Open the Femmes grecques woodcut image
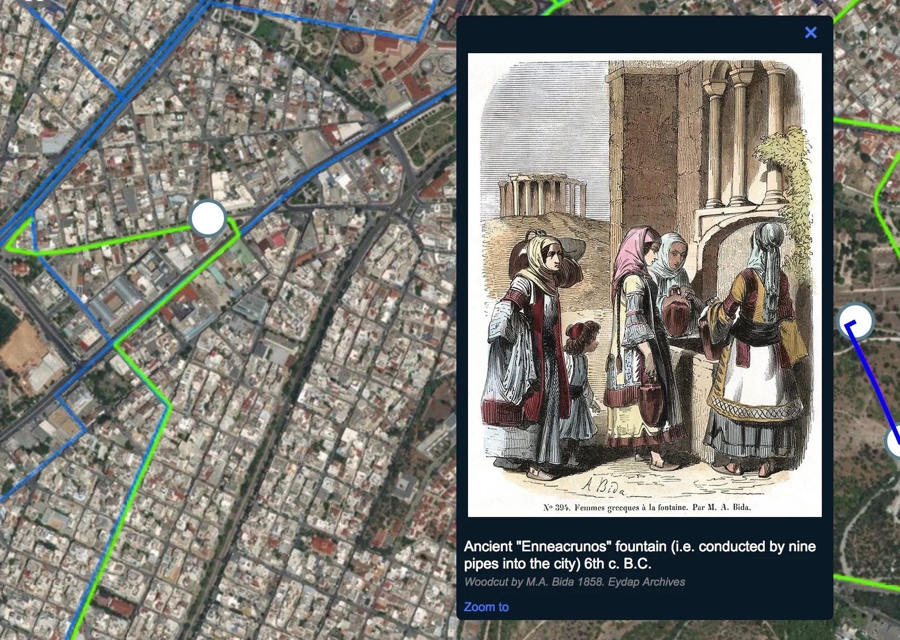The height and width of the screenshot is (640, 900). point(645,285)
